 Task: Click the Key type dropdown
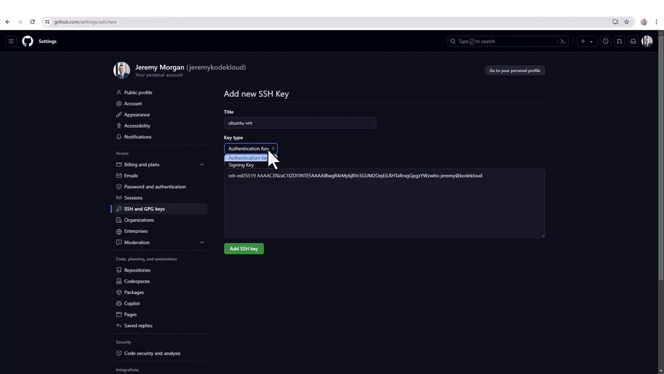tap(251, 149)
